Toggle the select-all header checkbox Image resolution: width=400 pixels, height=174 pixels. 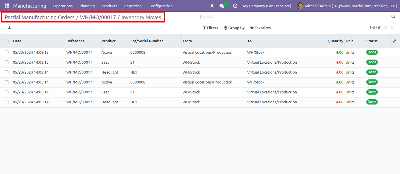coord(6,41)
